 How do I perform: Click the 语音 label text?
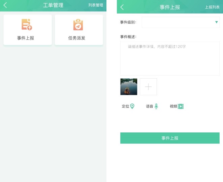coord(150,106)
